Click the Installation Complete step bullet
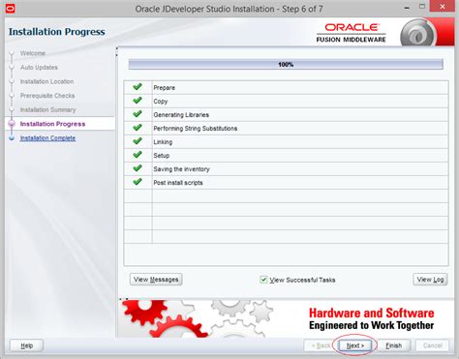The image size is (459, 359). pos(12,138)
